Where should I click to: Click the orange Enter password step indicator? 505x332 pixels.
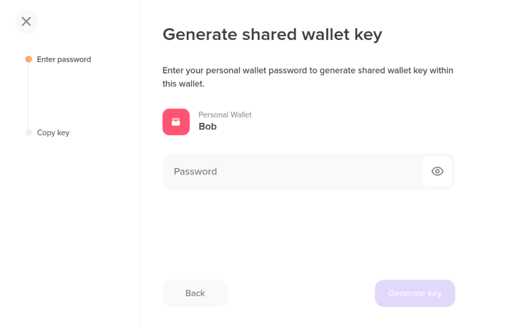[28, 59]
